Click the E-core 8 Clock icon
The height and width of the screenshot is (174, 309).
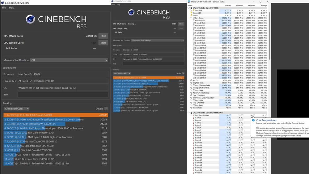point(194,40)
